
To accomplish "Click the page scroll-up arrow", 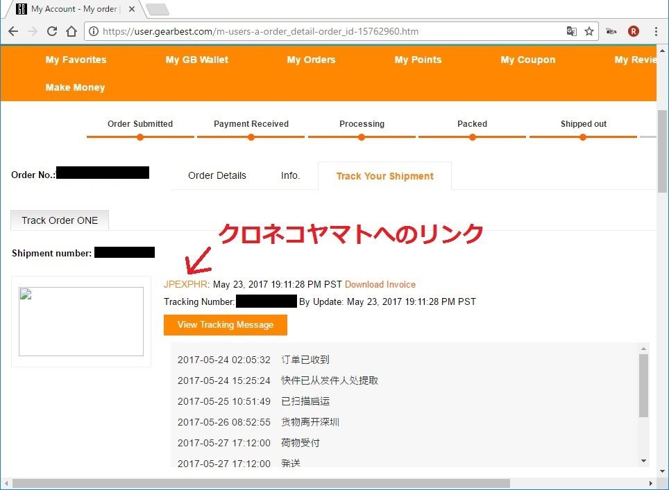I will [x=662, y=51].
